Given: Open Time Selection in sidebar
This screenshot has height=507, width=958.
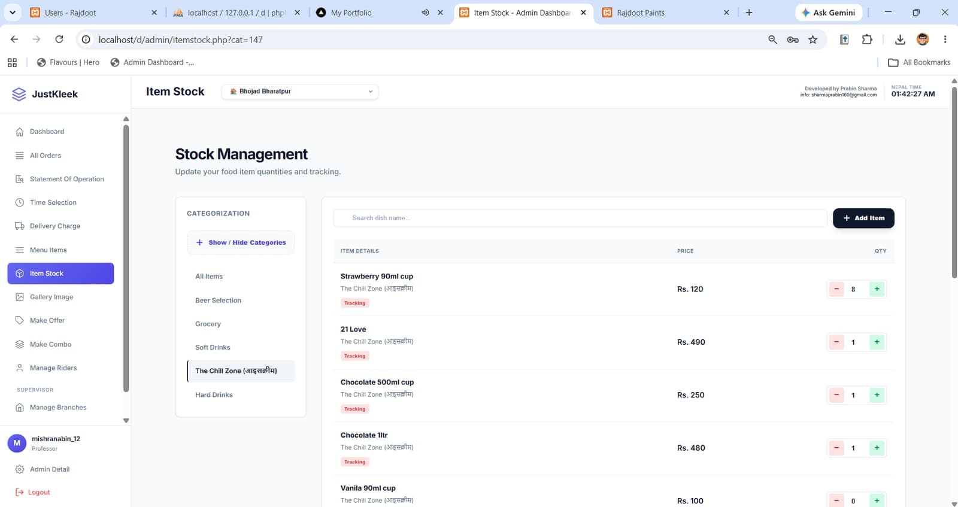Looking at the screenshot, I should 60,202.
